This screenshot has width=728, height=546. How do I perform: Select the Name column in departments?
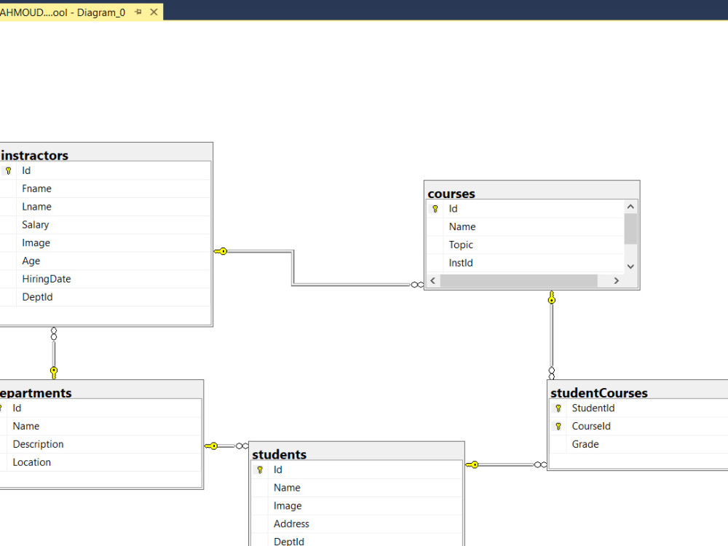click(100, 426)
